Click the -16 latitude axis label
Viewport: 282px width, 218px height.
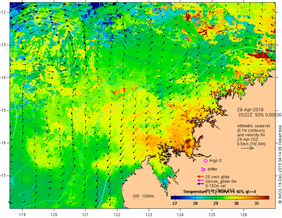[4, 143]
